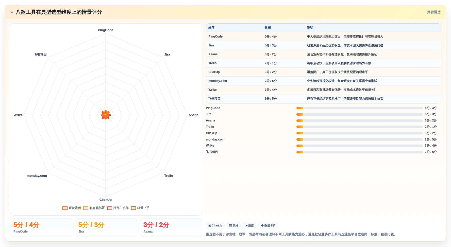Click the Trello radar axis label
The height and width of the screenshot is (247, 451).
pyautogui.click(x=169, y=176)
